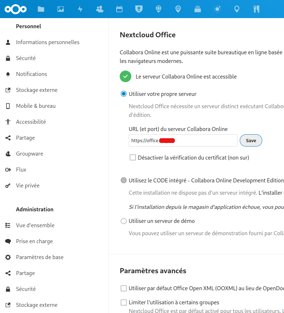The width and height of the screenshot is (284, 313).
Task: Check Utiliser par défaut Office Open XML
Action: click(x=124, y=288)
